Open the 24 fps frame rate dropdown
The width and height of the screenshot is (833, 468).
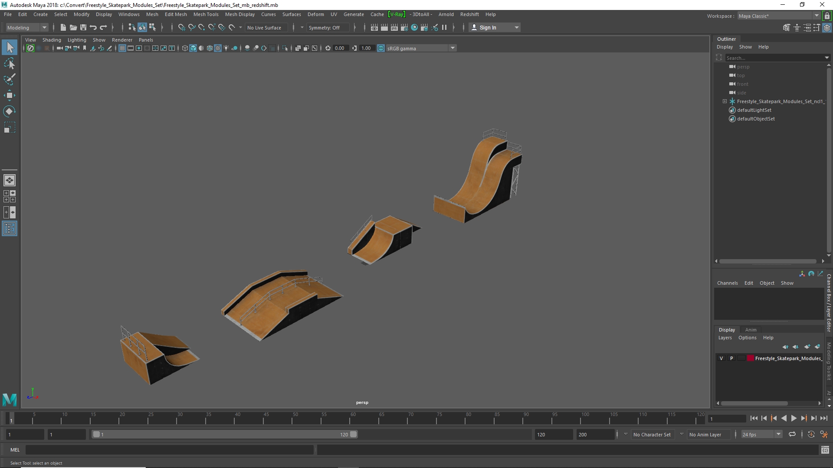(761, 434)
